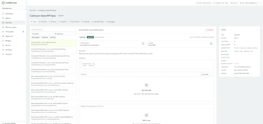Delete the AccountService_GetAccount tool
Image resolution: width=263 pixels, height=124 pixels.
(x=209, y=30)
